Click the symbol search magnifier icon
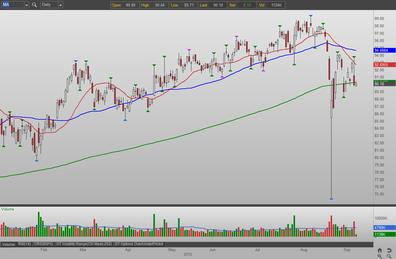The image size is (396, 259). point(34,5)
